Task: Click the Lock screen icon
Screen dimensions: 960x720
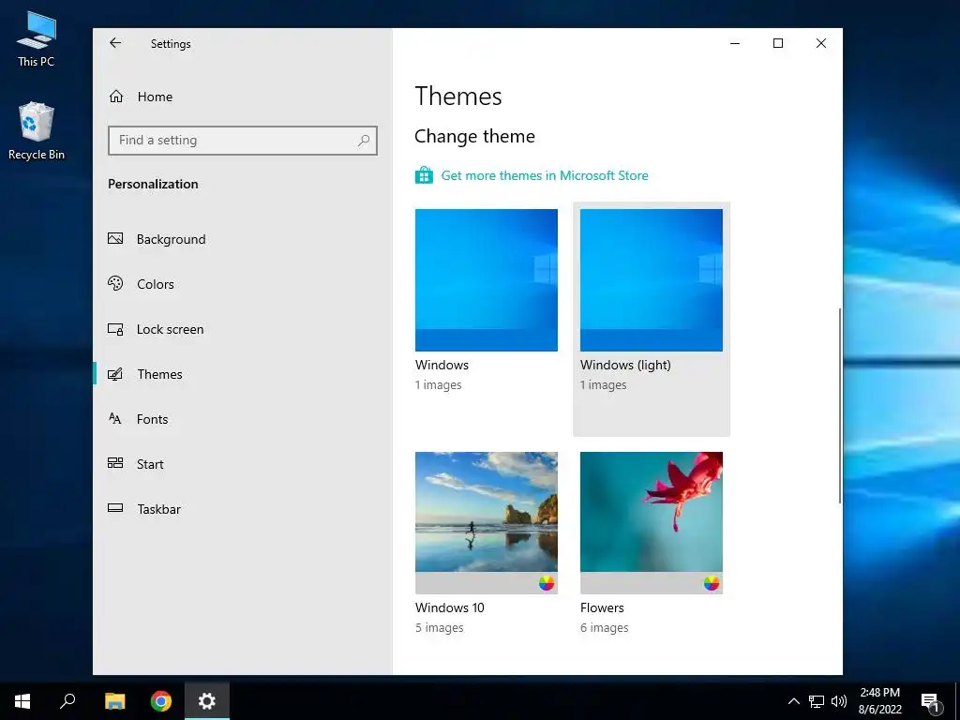Action: point(115,329)
